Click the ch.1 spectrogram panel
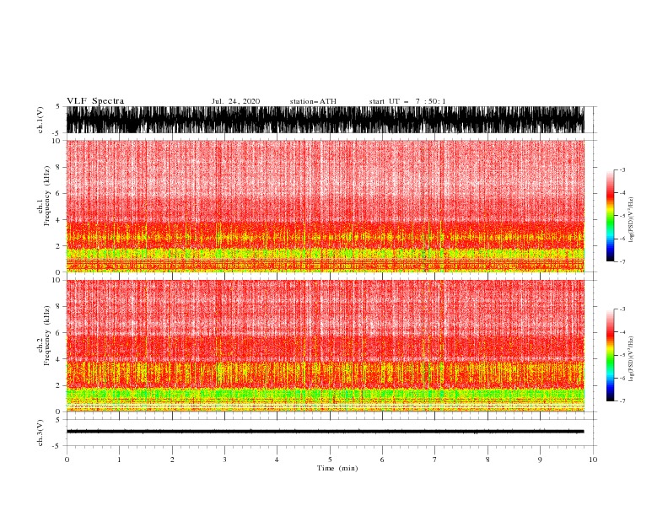Screen dimensions: 668x516 (x=325, y=206)
